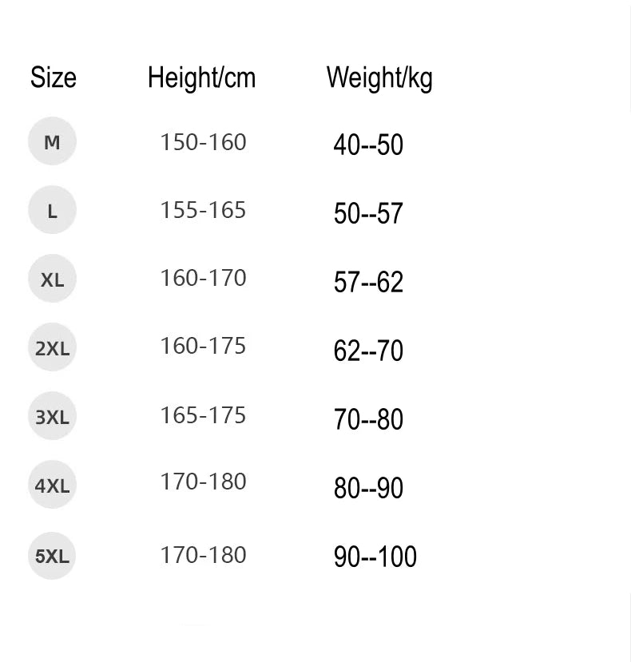Click the Height/cm column header
631x662 pixels.
point(201,77)
